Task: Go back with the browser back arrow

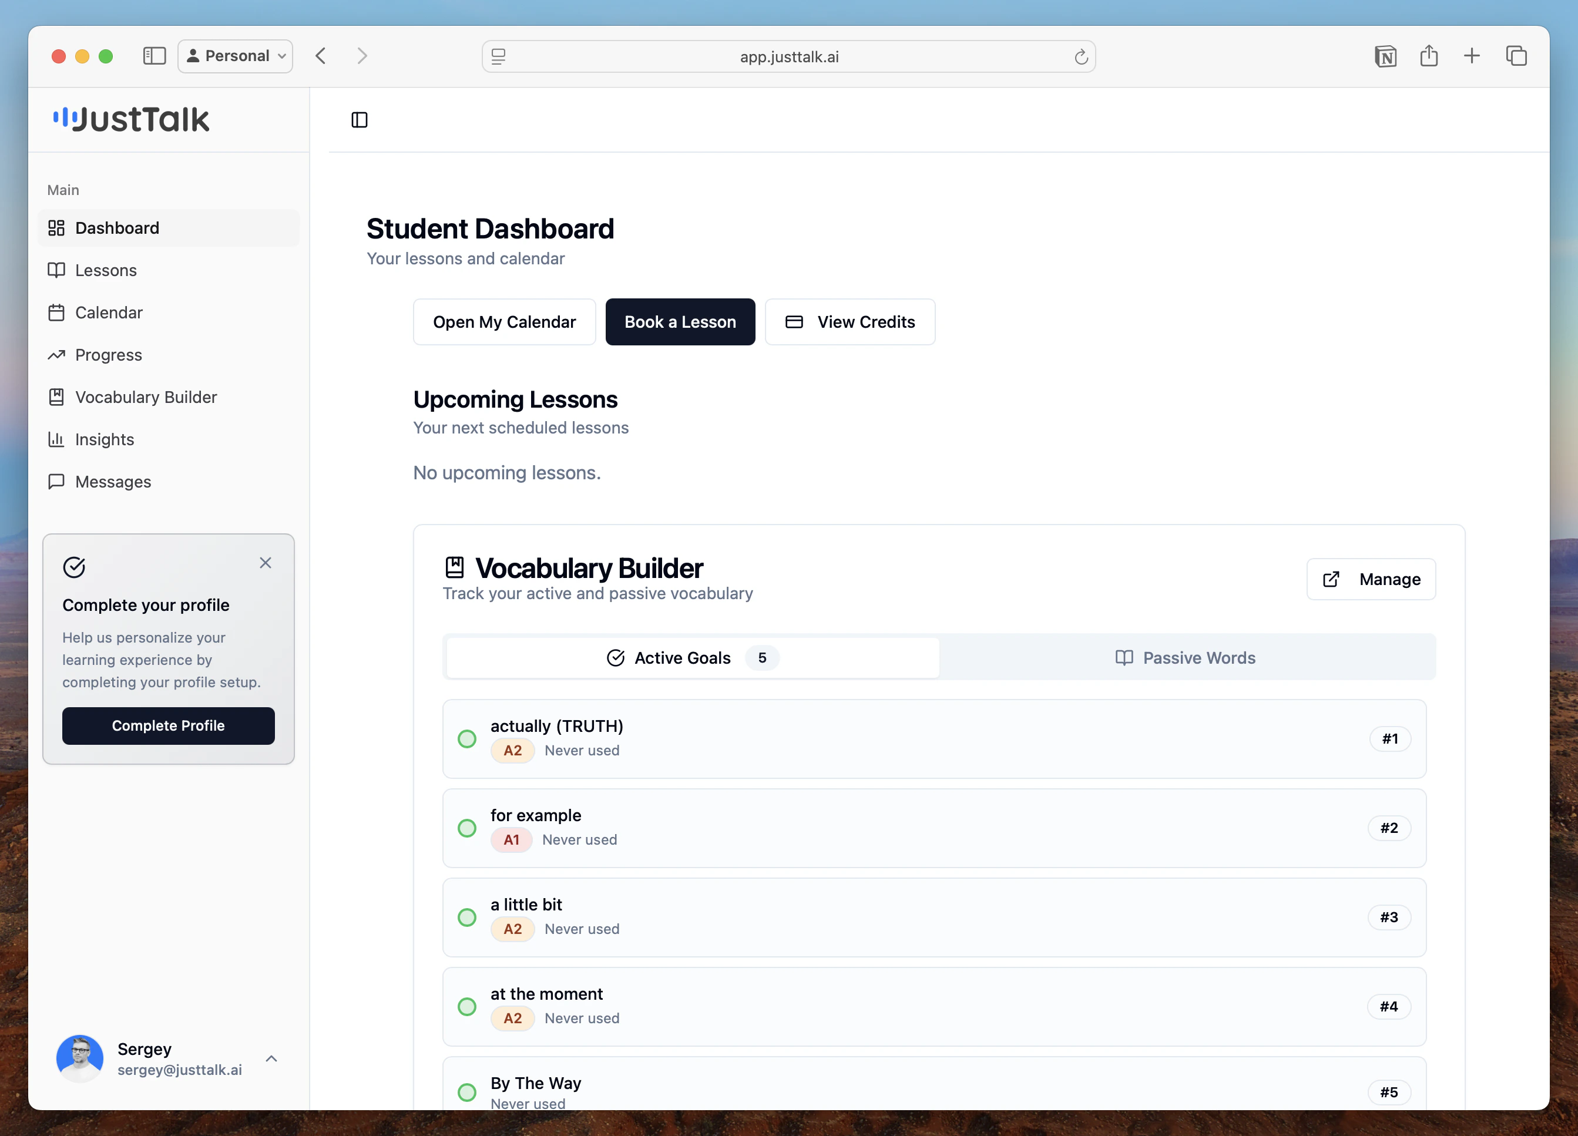Action: click(x=321, y=56)
